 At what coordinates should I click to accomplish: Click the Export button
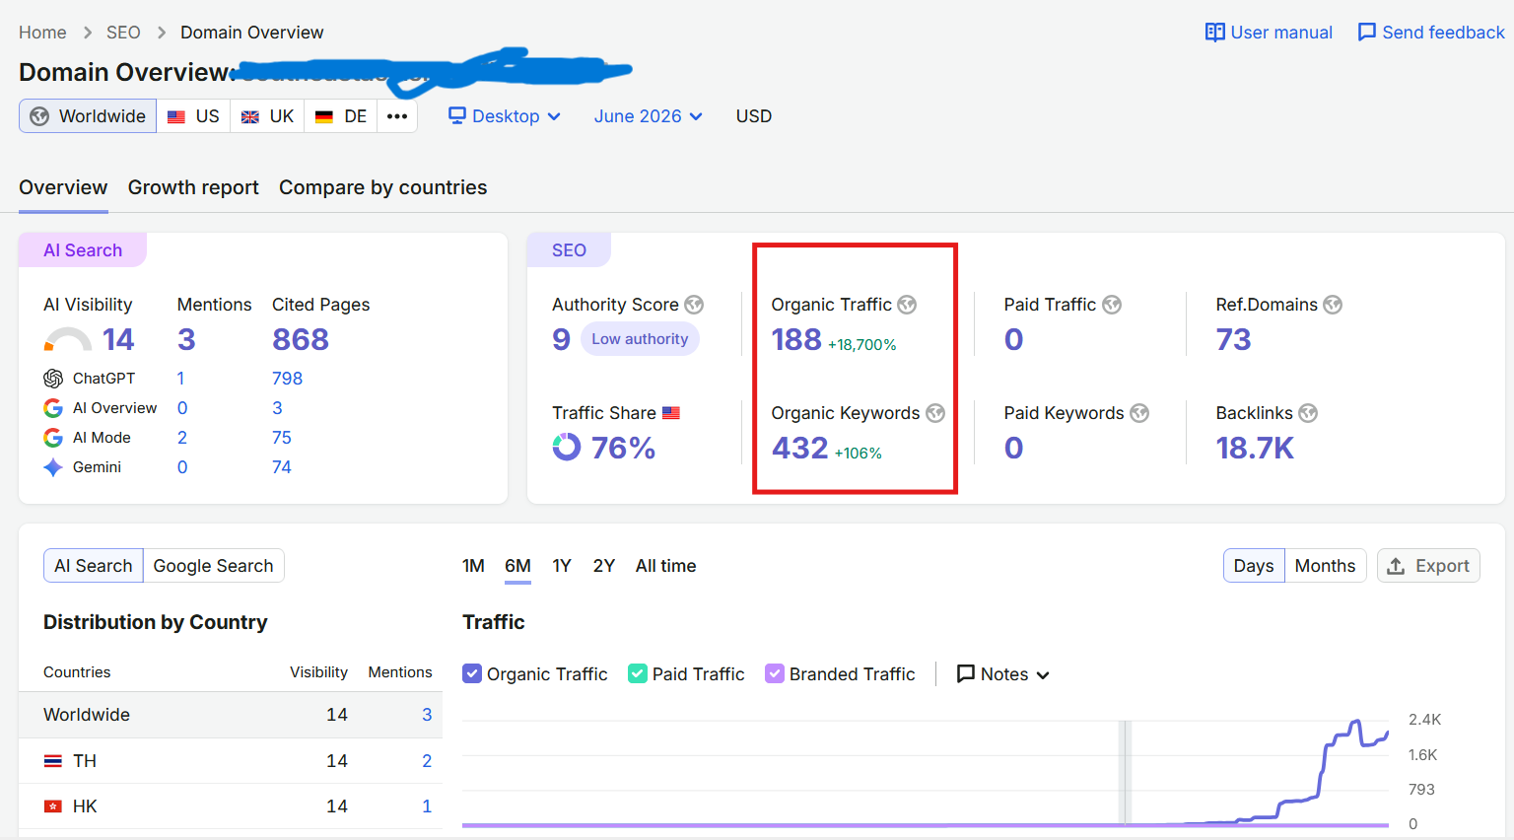[x=1428, y=566]
